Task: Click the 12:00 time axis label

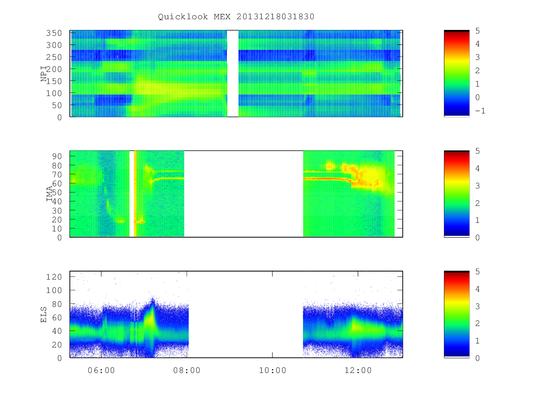Action: pyautogui.click(x=358, y=370)
